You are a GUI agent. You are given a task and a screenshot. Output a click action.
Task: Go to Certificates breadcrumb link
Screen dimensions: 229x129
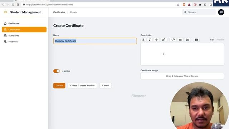[x=59, y=12]
